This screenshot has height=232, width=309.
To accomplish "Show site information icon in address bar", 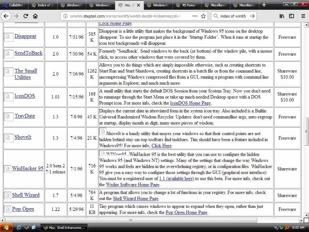I will point(65,16).
